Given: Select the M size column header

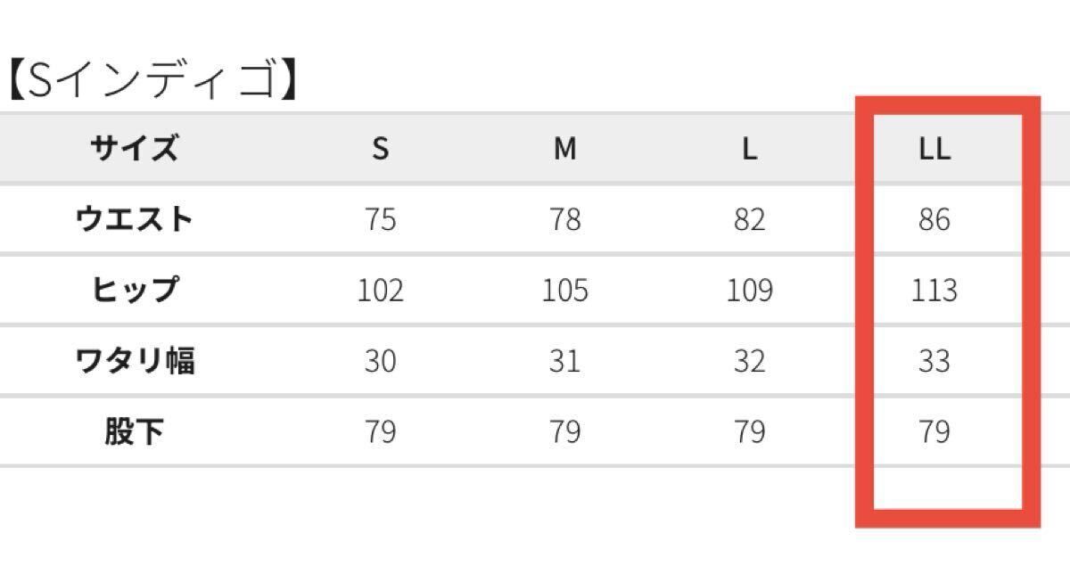Looking at the screenshot, I should tap(564, 149).
